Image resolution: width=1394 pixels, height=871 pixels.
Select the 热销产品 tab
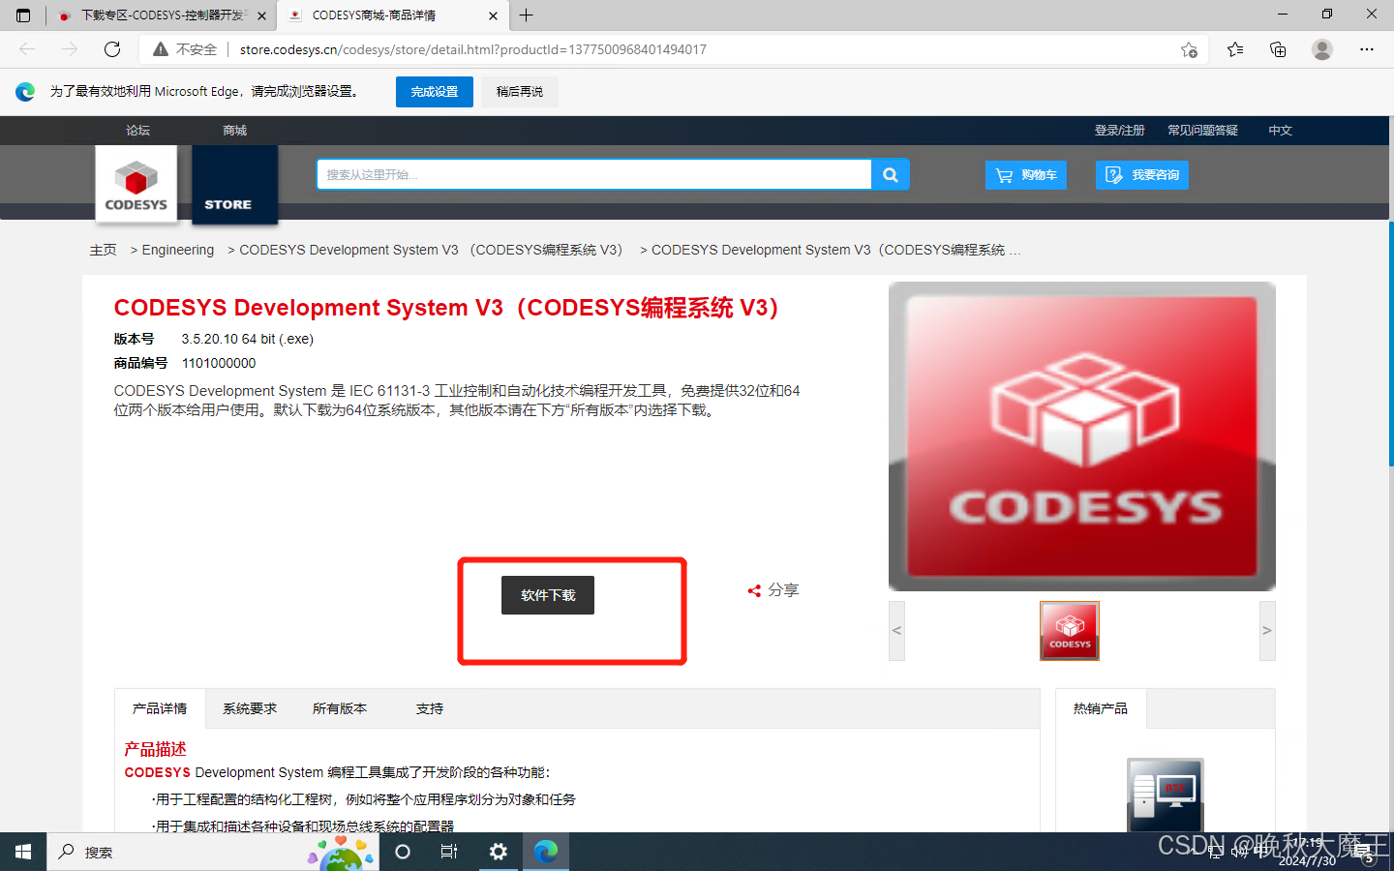(x=1101, y=708)
